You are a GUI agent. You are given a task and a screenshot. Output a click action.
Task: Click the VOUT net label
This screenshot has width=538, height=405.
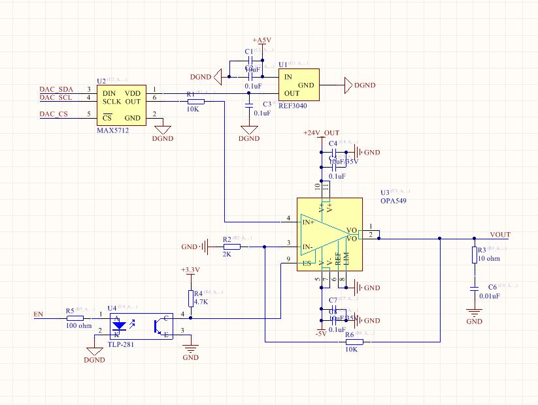[500, 235]
